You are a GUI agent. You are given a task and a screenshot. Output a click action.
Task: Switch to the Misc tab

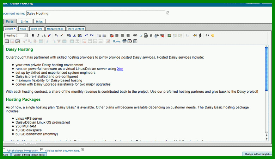click(39, 21)
